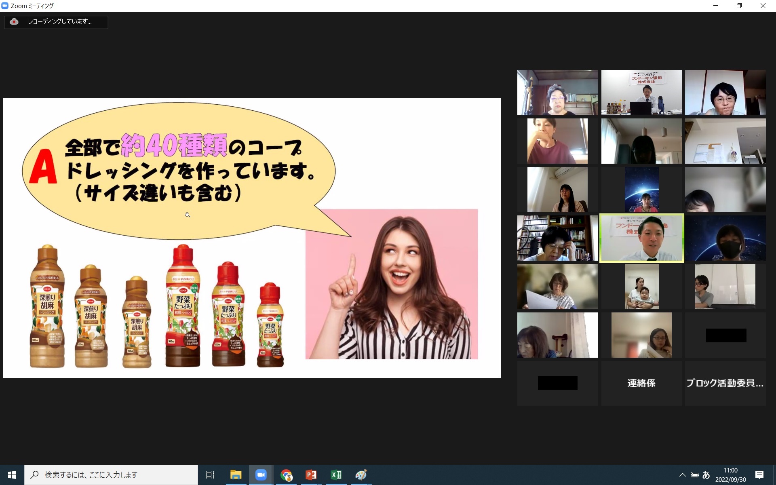
Task: Open Google Chrome from the taskbar
Action: 286,475
